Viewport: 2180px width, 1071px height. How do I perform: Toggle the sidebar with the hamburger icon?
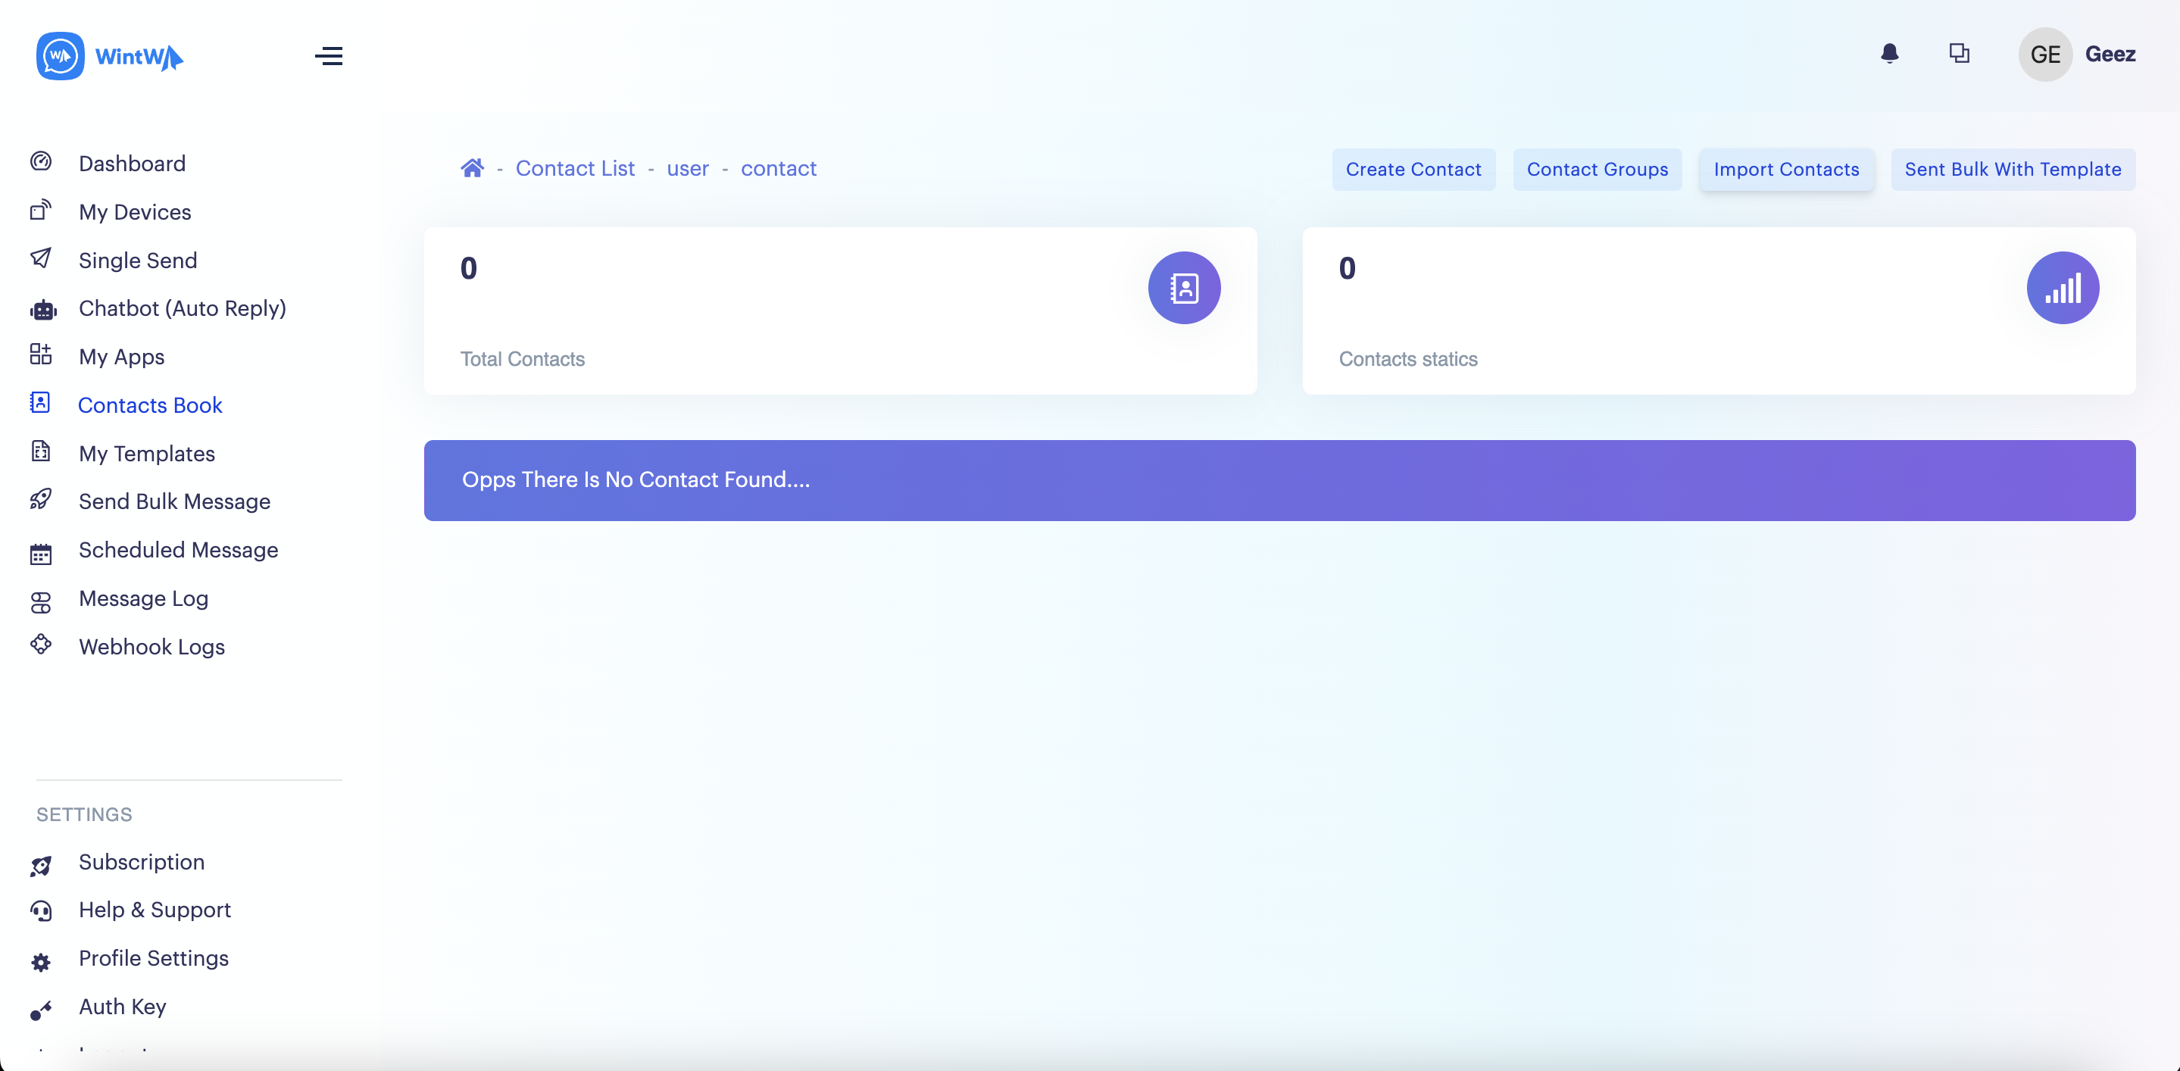pyautogui.click(x=328, y=56)
